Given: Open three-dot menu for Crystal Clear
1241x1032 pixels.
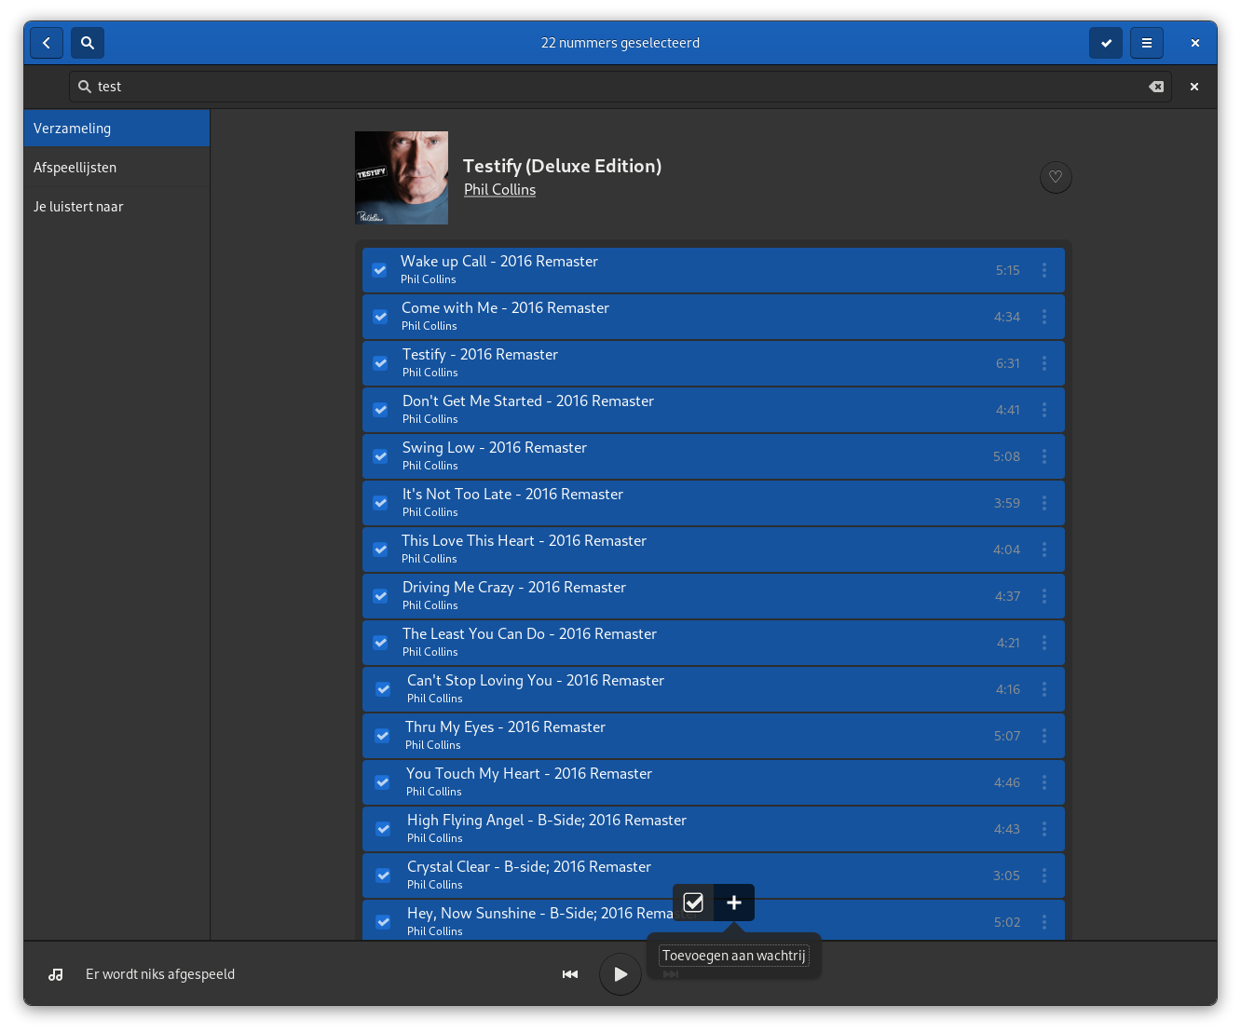Looking at the screenshot, I should [1044, 876].
